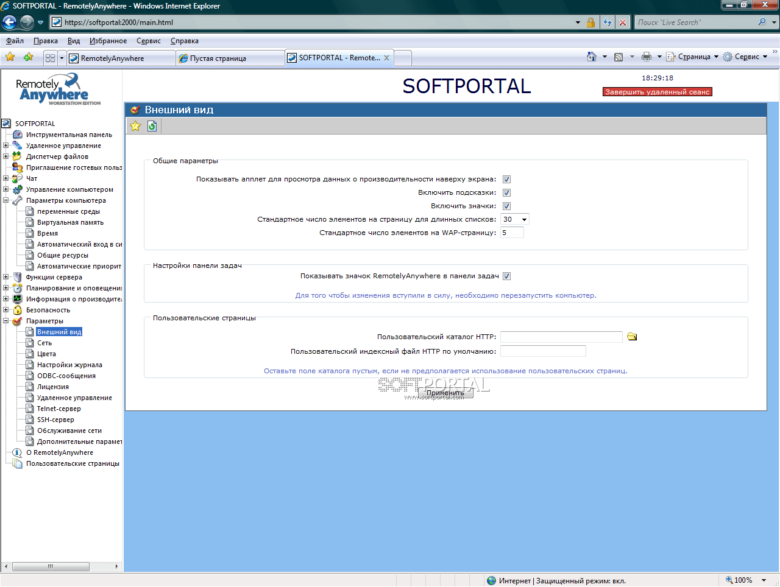Click the Internet Explorer forward arrow
Image resolution: width=780 pixels, height=587 pixels.
click(x=27, y=23)
